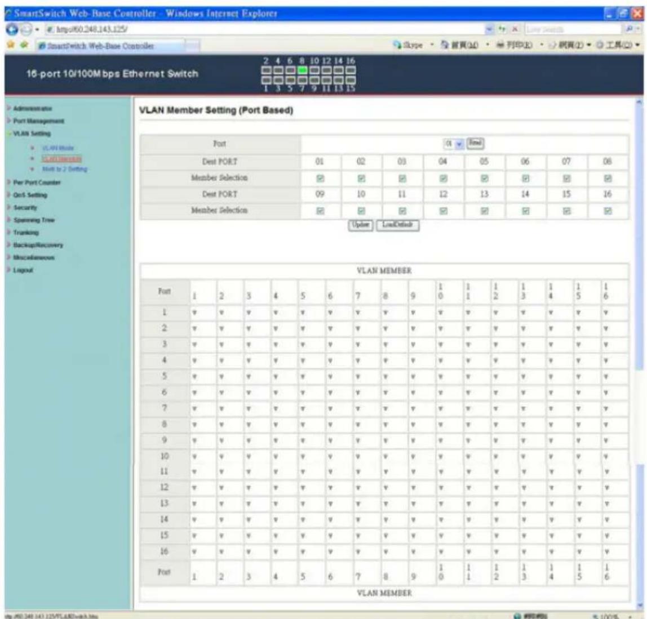Viewport: 647px width, 619px height.
Task: Open the address bar history dropdown
Action: tap(489, 29)
